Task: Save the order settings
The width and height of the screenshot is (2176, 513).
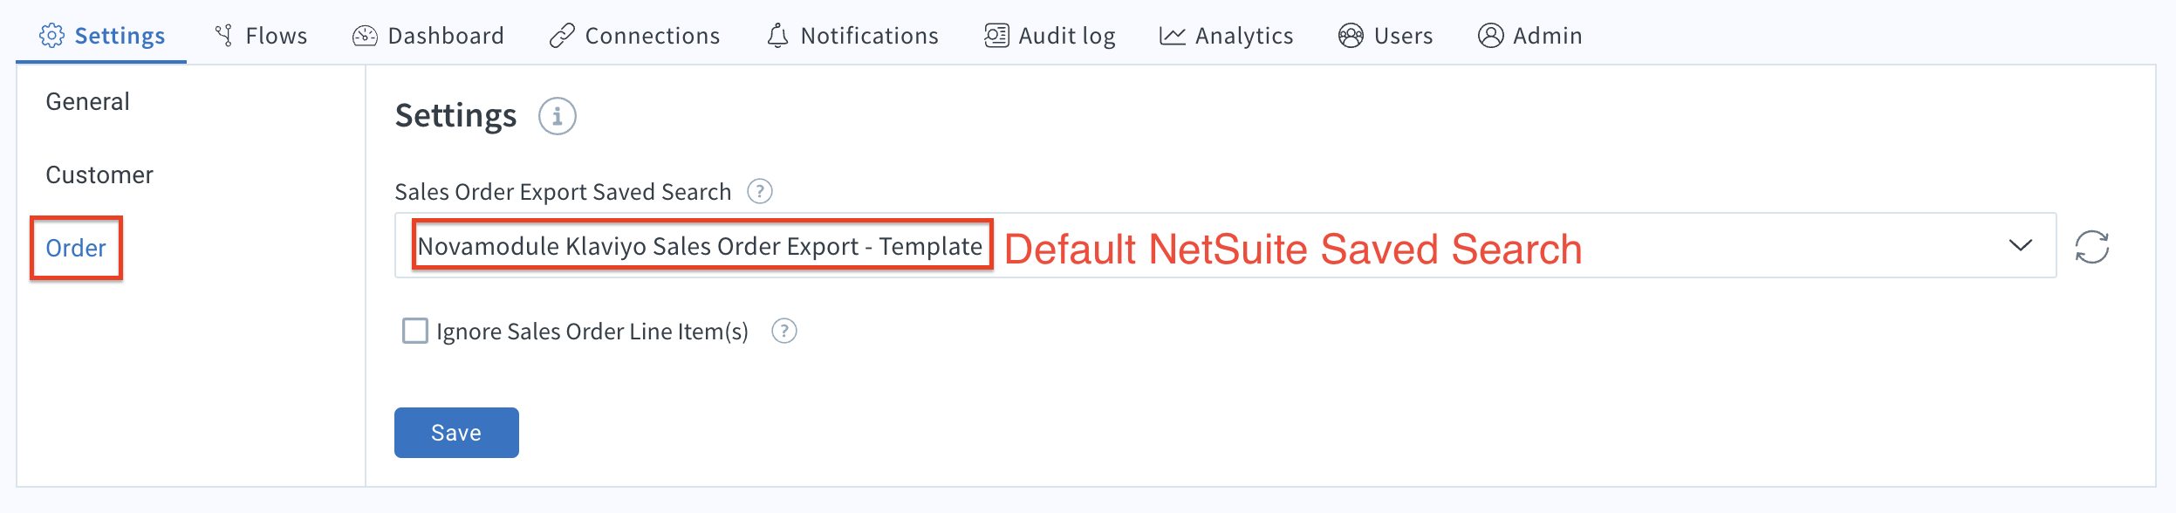Action: [x=456, y=433]
